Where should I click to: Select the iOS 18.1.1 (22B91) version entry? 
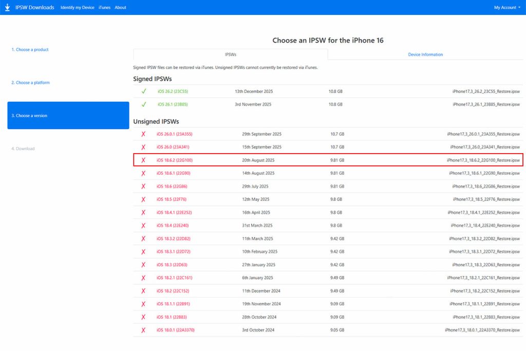pos(175,304)
